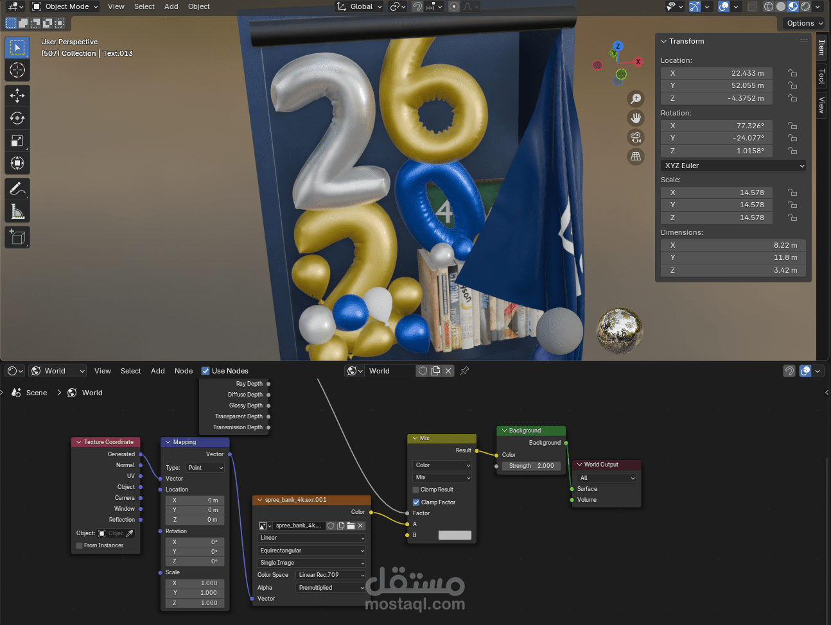Open the viewport Select menu
The image size is (831, 625).
(144, 6)
